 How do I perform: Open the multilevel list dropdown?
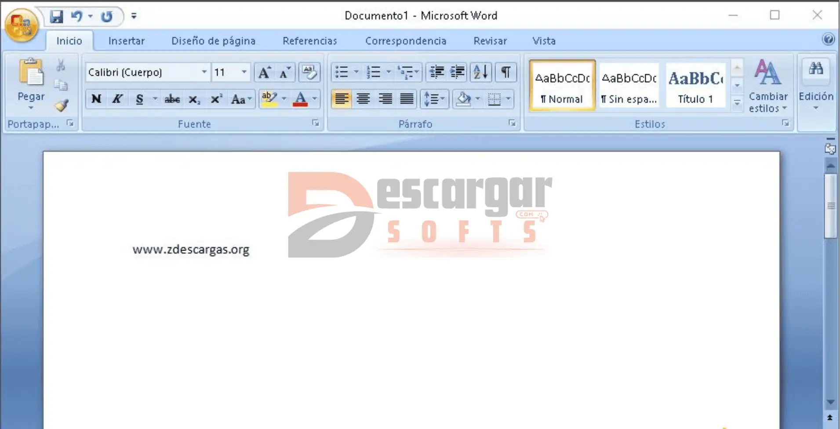coord(416,72)
